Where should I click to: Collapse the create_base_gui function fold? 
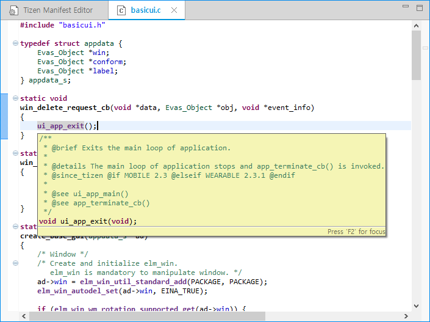click(15, 227)
